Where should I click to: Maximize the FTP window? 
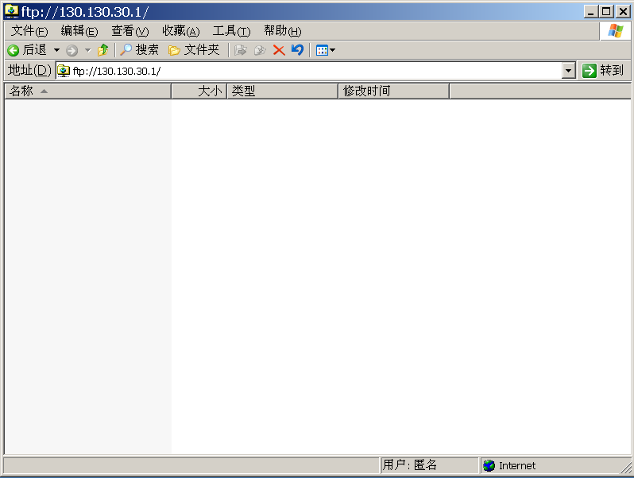pyautogui.click(x=606, y=12)
